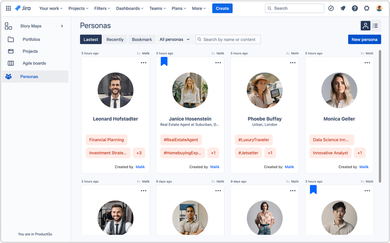Switch to list view of personas
Image resolution: width=390 pixels, height=243 pixels.
[x=375, y=25]
